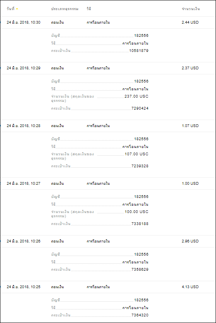Select the 2.44 USD amount
216x323 pixels.
click(190, 22)
